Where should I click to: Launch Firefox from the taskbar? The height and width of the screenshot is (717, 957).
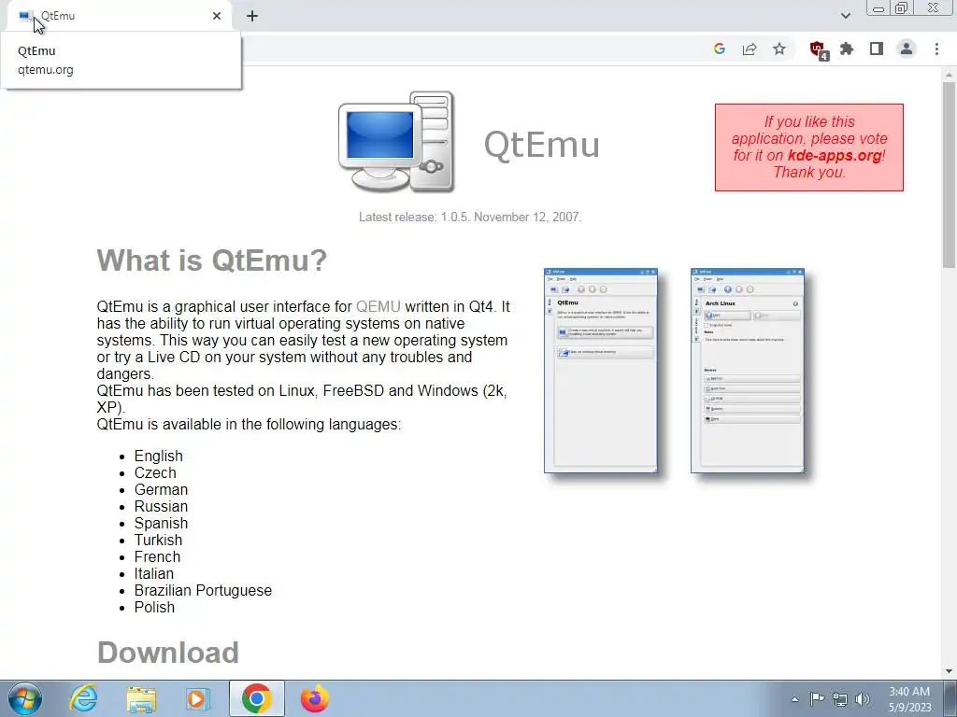pyautogui.click(x=314, y=698)
